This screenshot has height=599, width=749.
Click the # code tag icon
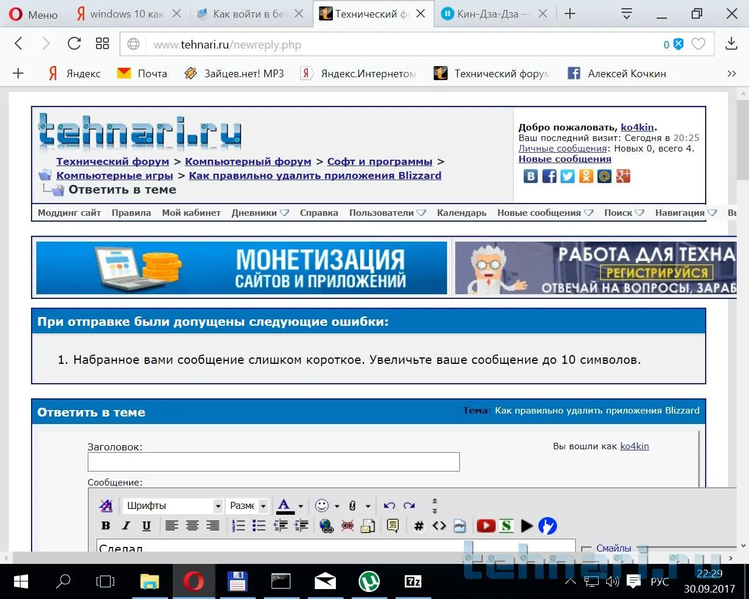click(418, 526)
